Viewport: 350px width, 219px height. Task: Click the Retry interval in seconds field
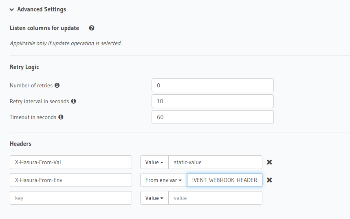point(212,101)
